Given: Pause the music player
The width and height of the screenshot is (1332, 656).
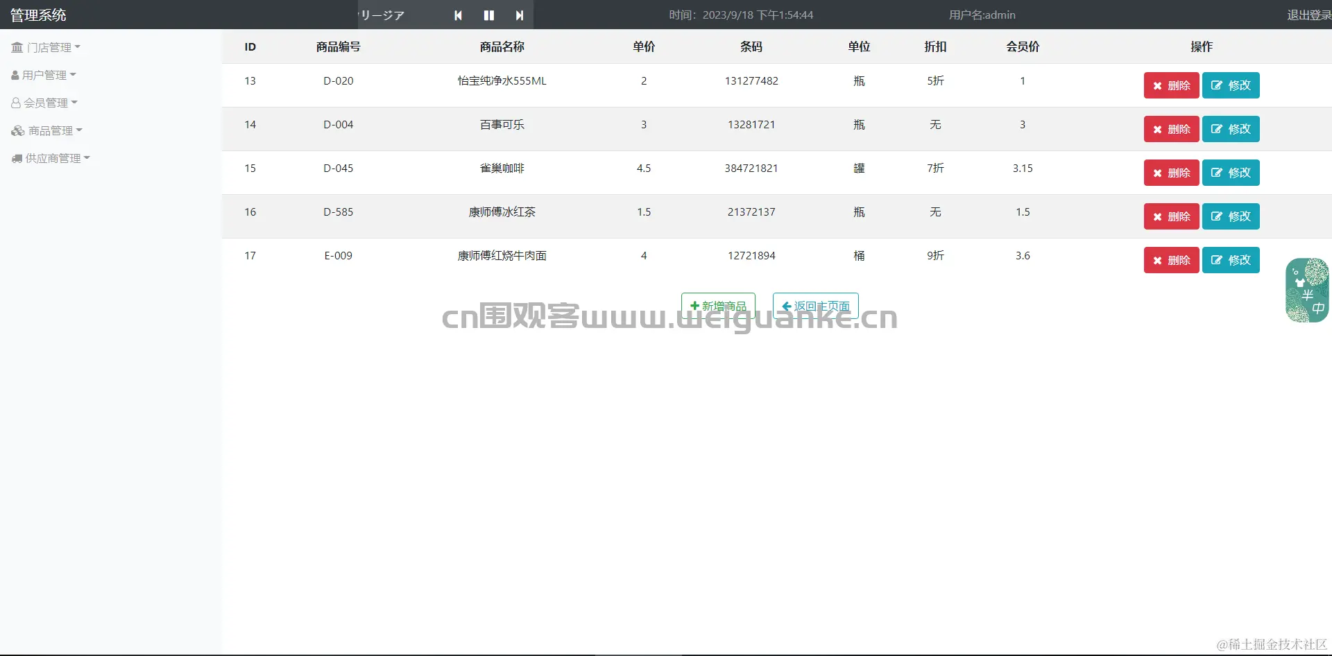Looking at the screenshot, I should pos(489,15).
